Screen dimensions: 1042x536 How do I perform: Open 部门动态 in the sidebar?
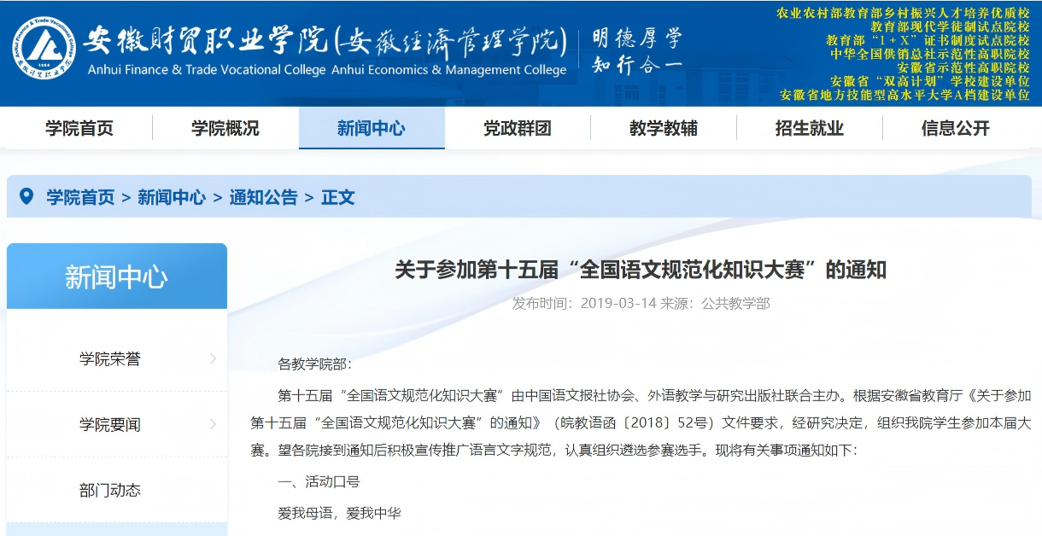pyautogui.click(x=110, y=491)
